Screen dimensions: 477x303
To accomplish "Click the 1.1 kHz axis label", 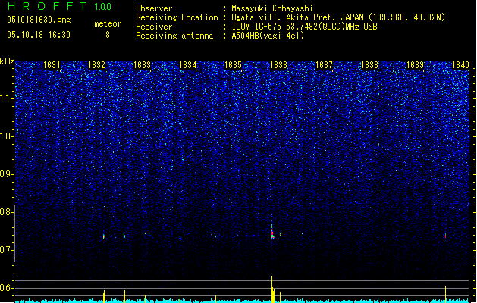I will pos(7,98).
